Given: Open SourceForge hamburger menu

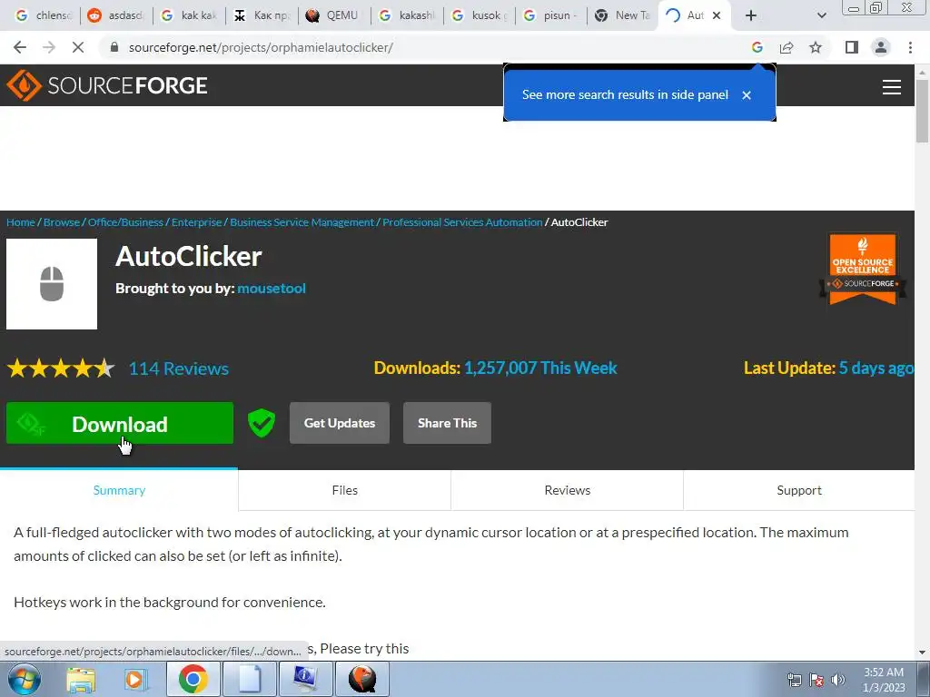Looking at the screenshot, I should pyautogui.click(x=892, y=87).
